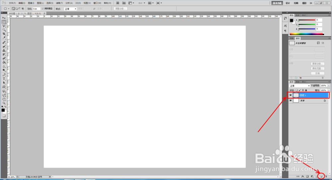The image size is (332, 180).
Task: Select the Hand tool
Action: [x=4, y=99]
